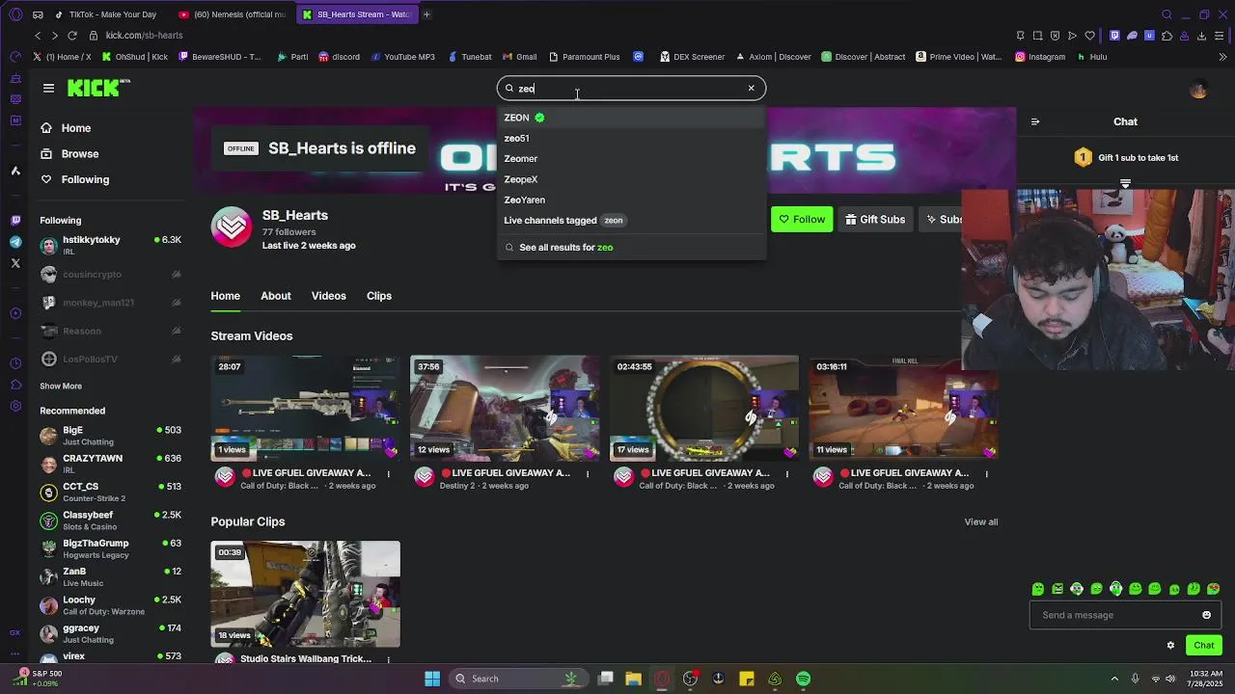This screenshot has height=694, width=1235.
Task: Choose the Zeomer search suggestion
Action: pos(631,159)
